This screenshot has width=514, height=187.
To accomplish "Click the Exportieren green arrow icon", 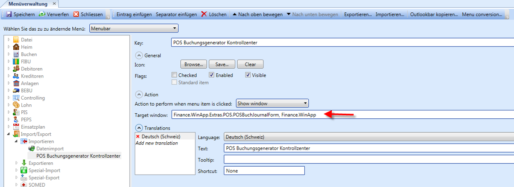I will [24, 163].
